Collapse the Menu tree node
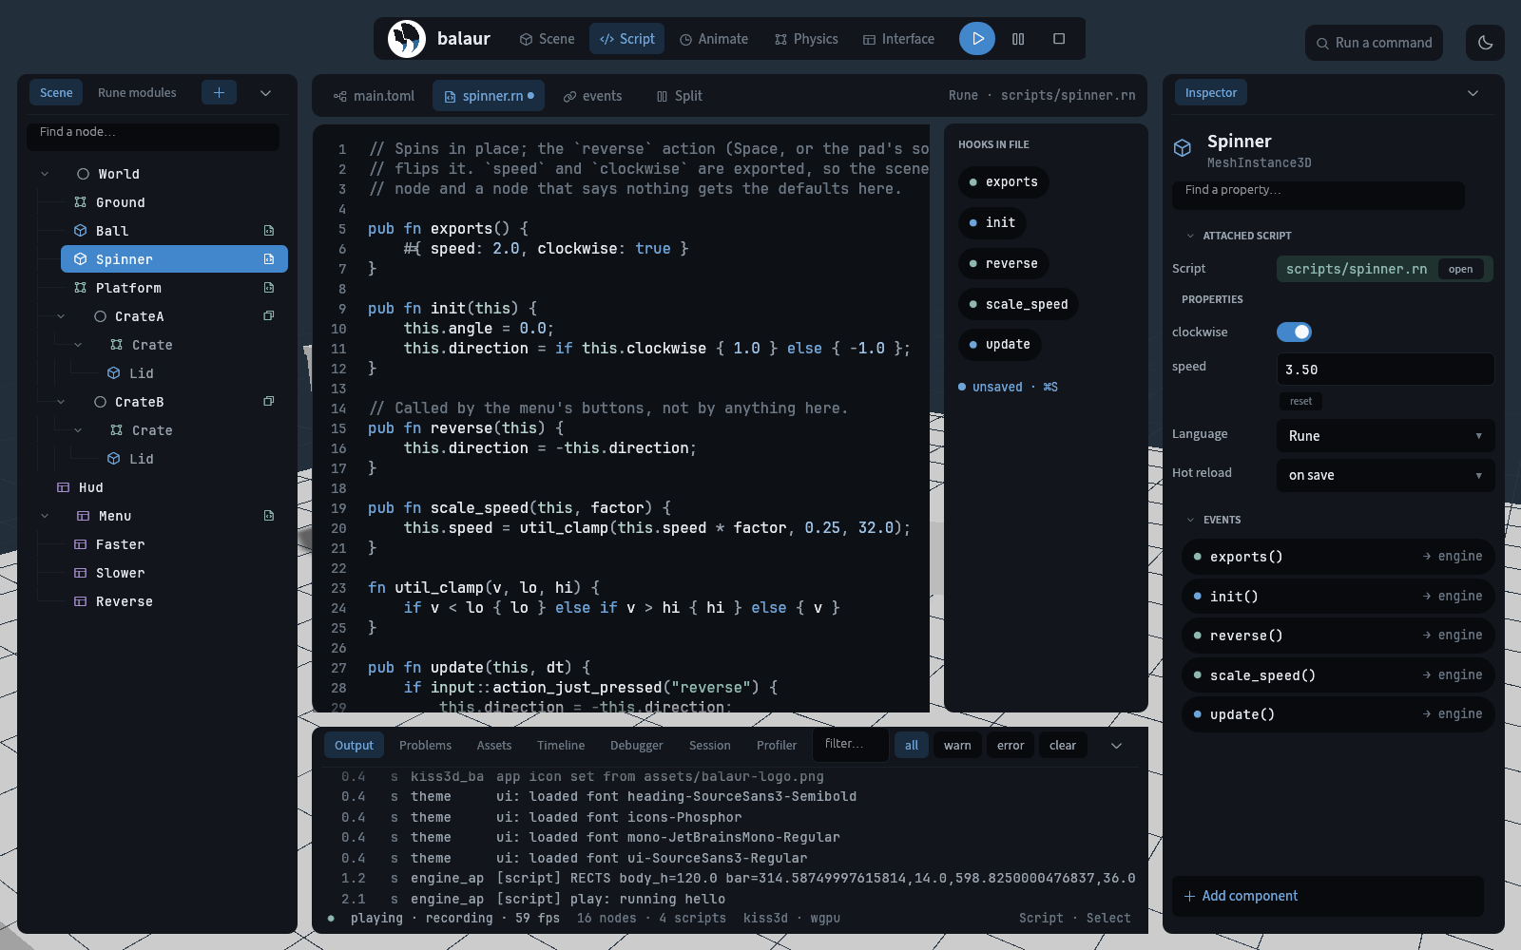The width and height of the screenshot is (1521, 950). pos(45,516)
